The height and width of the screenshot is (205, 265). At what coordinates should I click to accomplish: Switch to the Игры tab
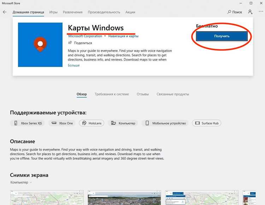coord(53,12)
